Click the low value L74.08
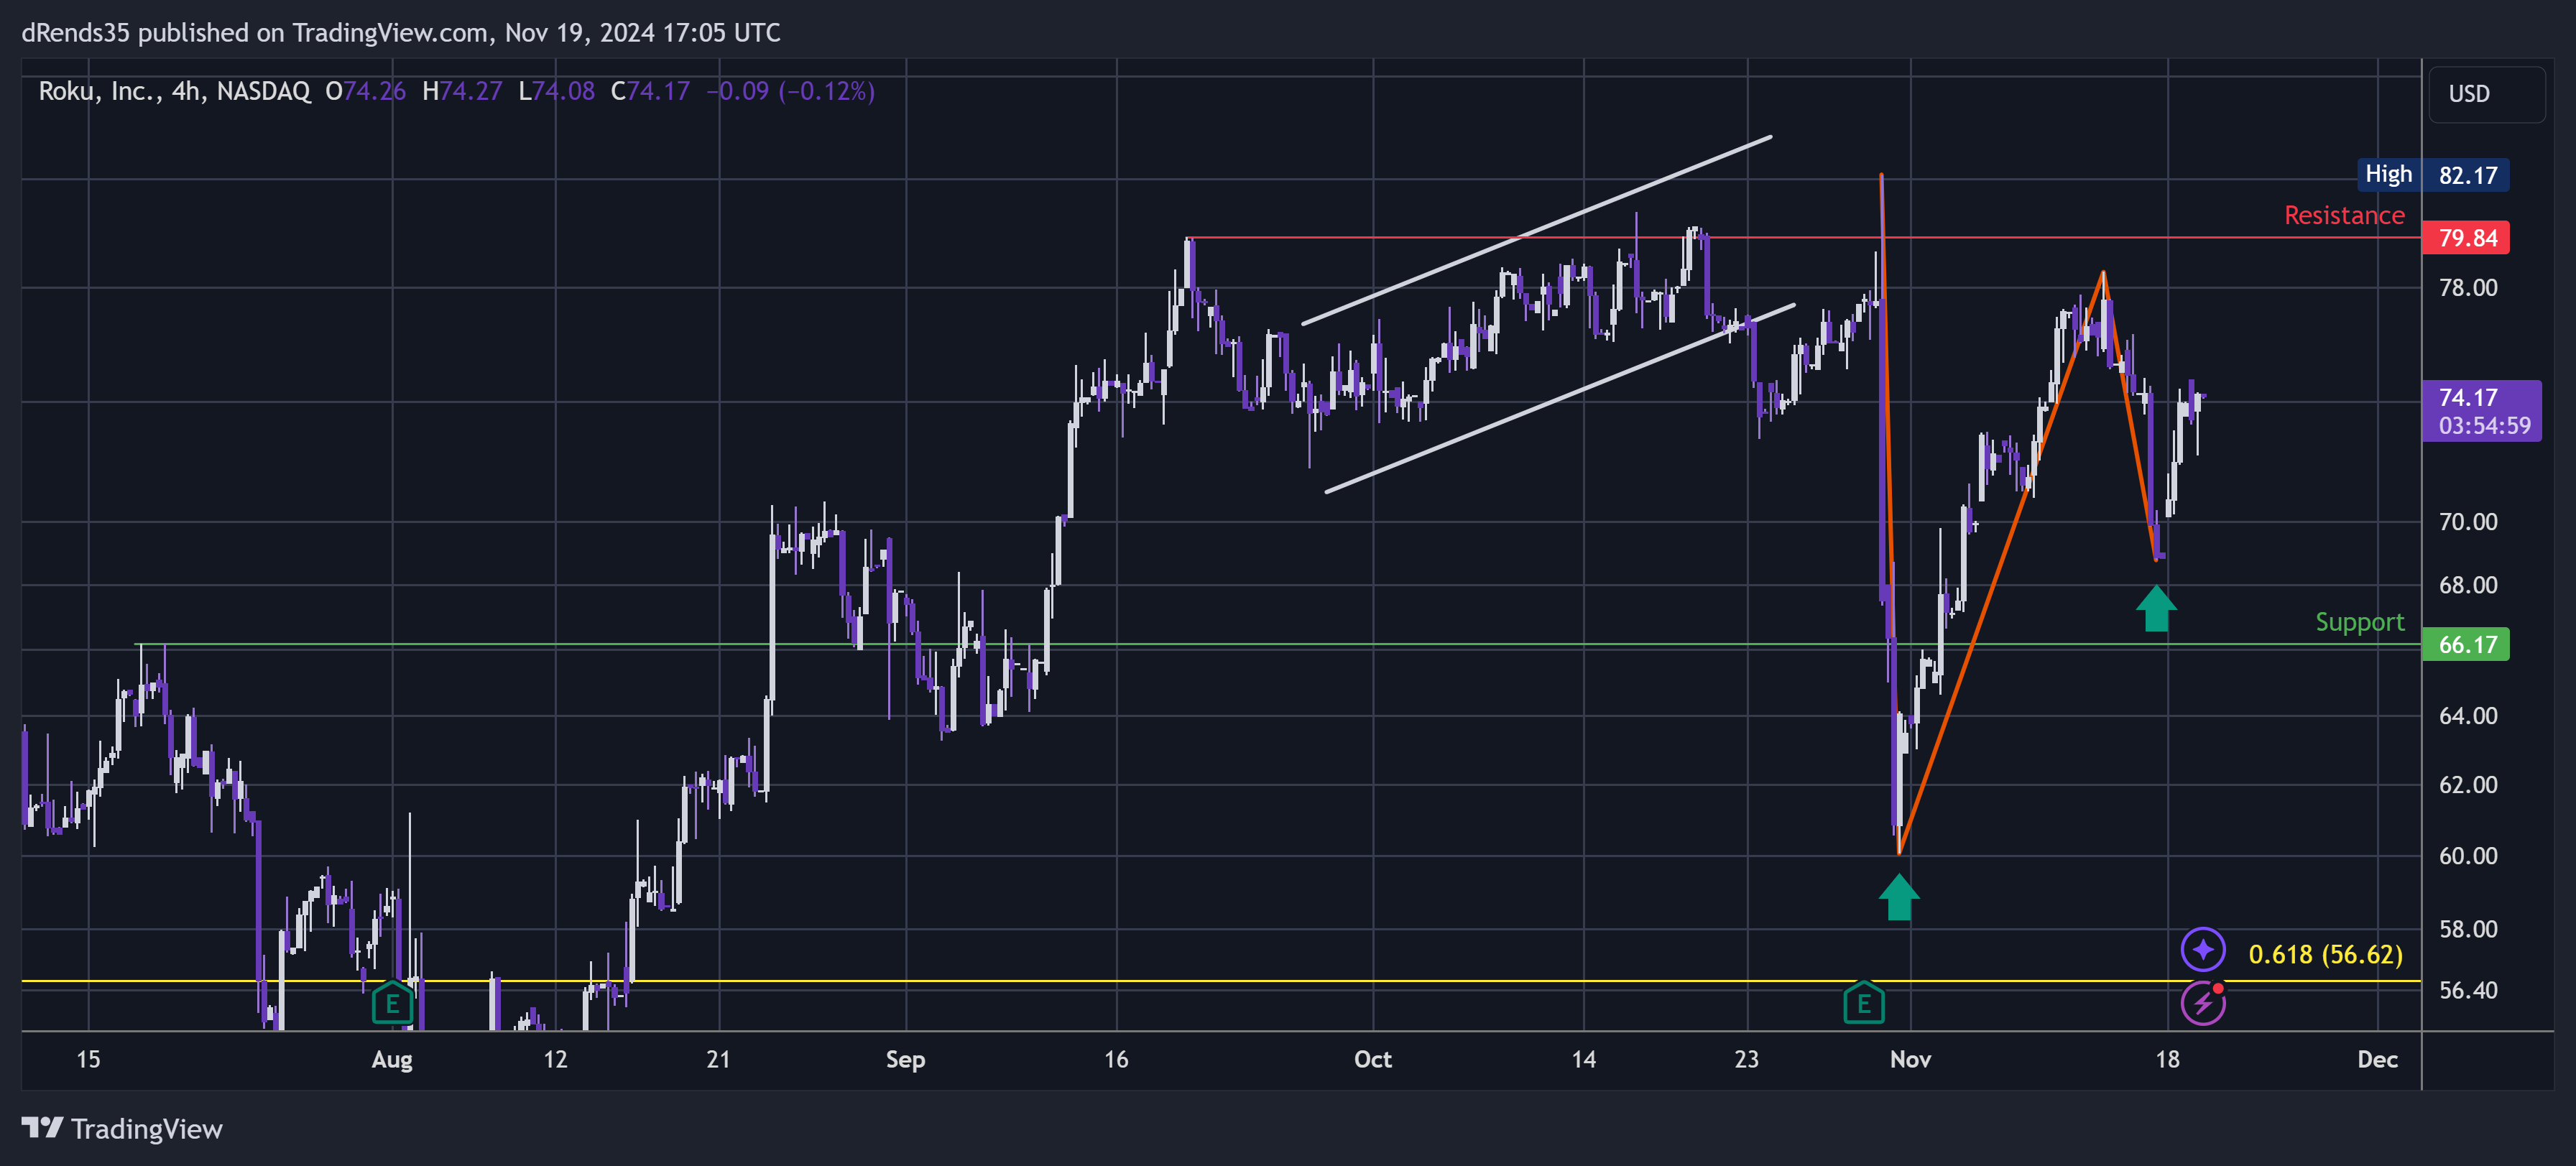 click(x=557, y=91)
